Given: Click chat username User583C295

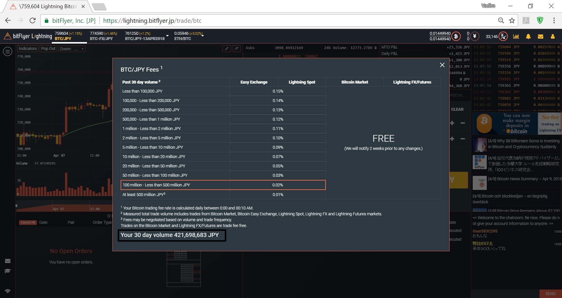Looking at the screenshot, I should point(485,231).
